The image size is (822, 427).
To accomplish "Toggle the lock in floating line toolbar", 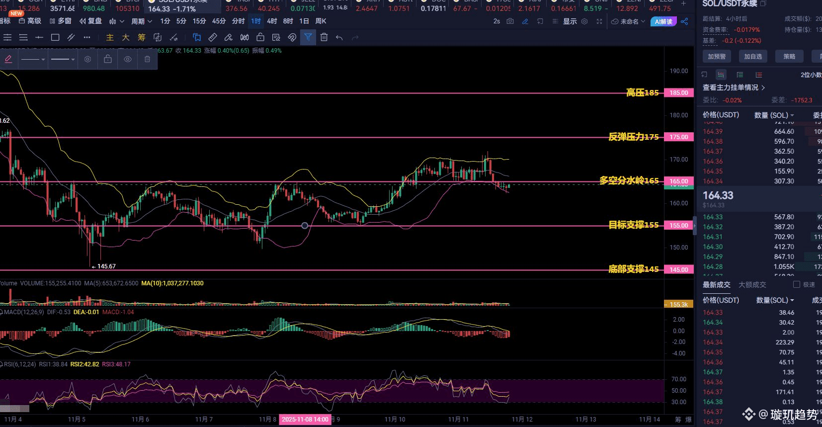I will (108, 59).
